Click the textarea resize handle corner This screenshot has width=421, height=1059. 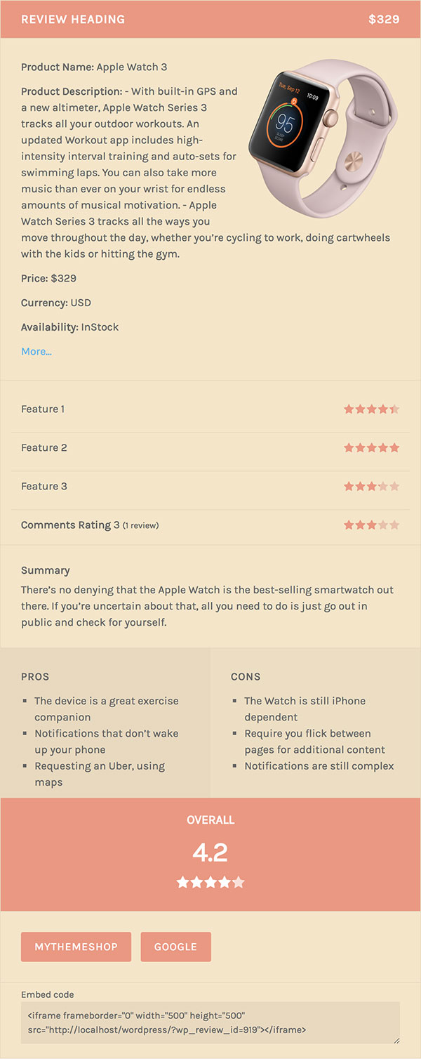click(396, 1040)
